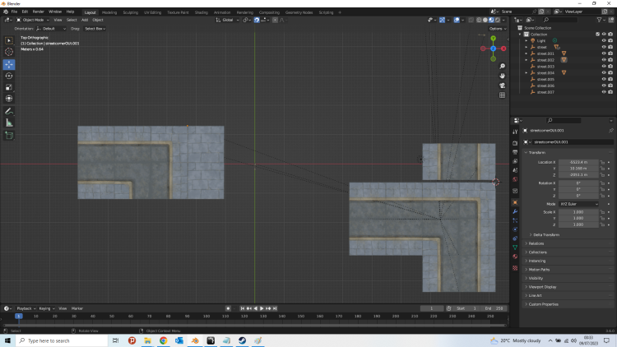Hide street.005 using its eye icon
The width and height of the screenshot is (617, 347).
click(x=604, y=79)
